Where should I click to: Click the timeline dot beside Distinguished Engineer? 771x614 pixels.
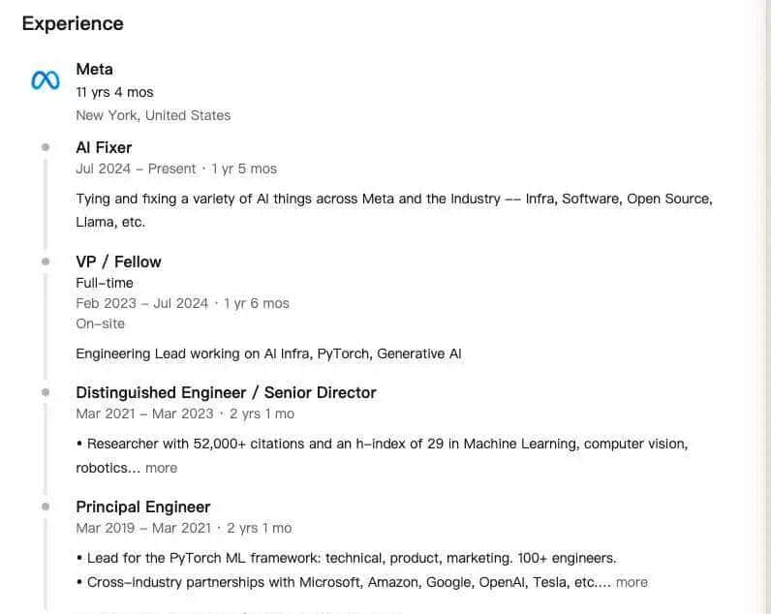pos(46,392)
